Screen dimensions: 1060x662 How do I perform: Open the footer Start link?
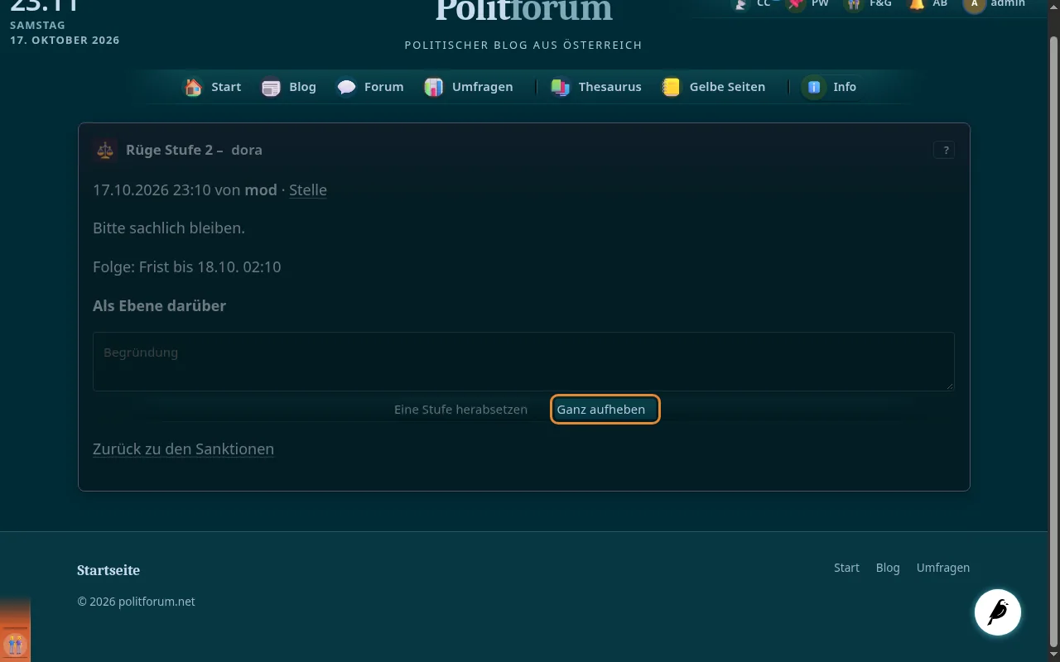846,568
